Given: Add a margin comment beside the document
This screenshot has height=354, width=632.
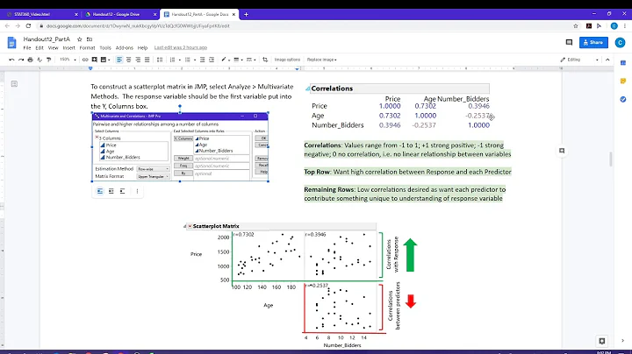Looking at the screenshot, I should pyautogui.click(x=562, y=151).
